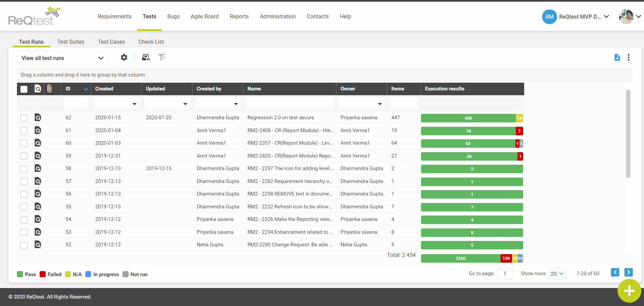644x306 pixels.
Task: Open the Agile Board menu
Action: [204, 16]
